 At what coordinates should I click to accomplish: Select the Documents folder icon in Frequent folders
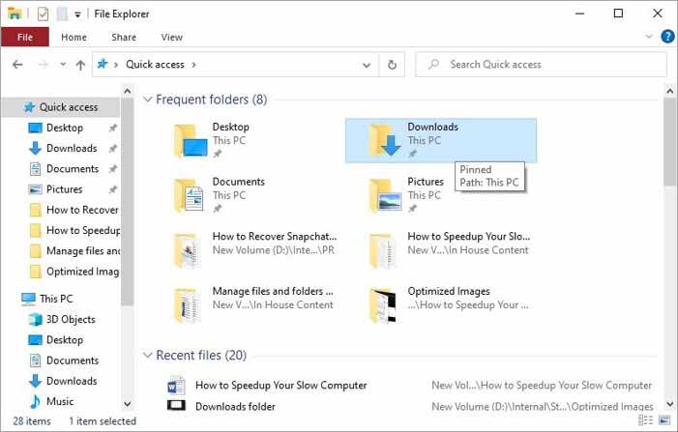(x=189, y=195)
